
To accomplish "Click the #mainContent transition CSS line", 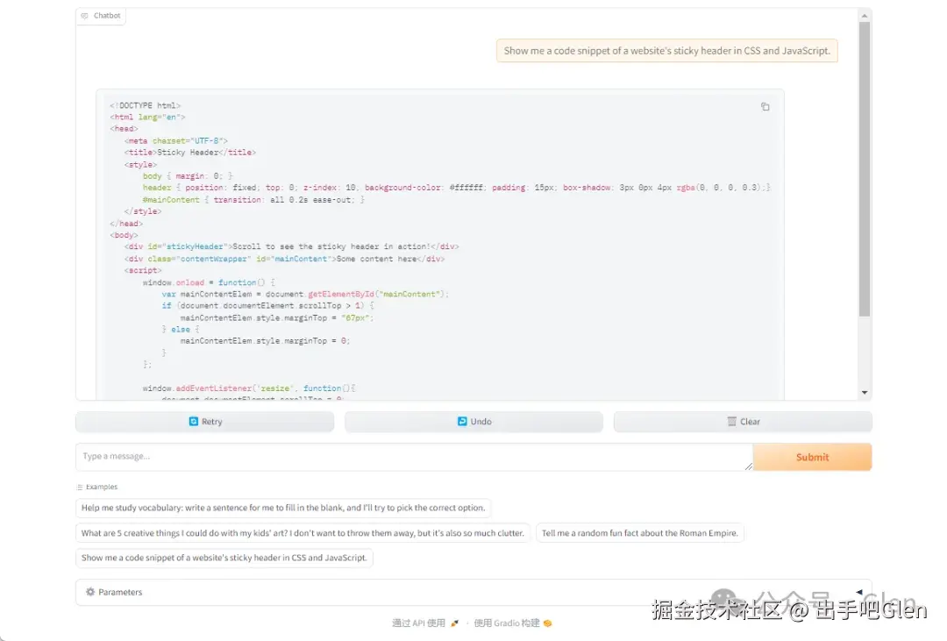I will (253, 199).
